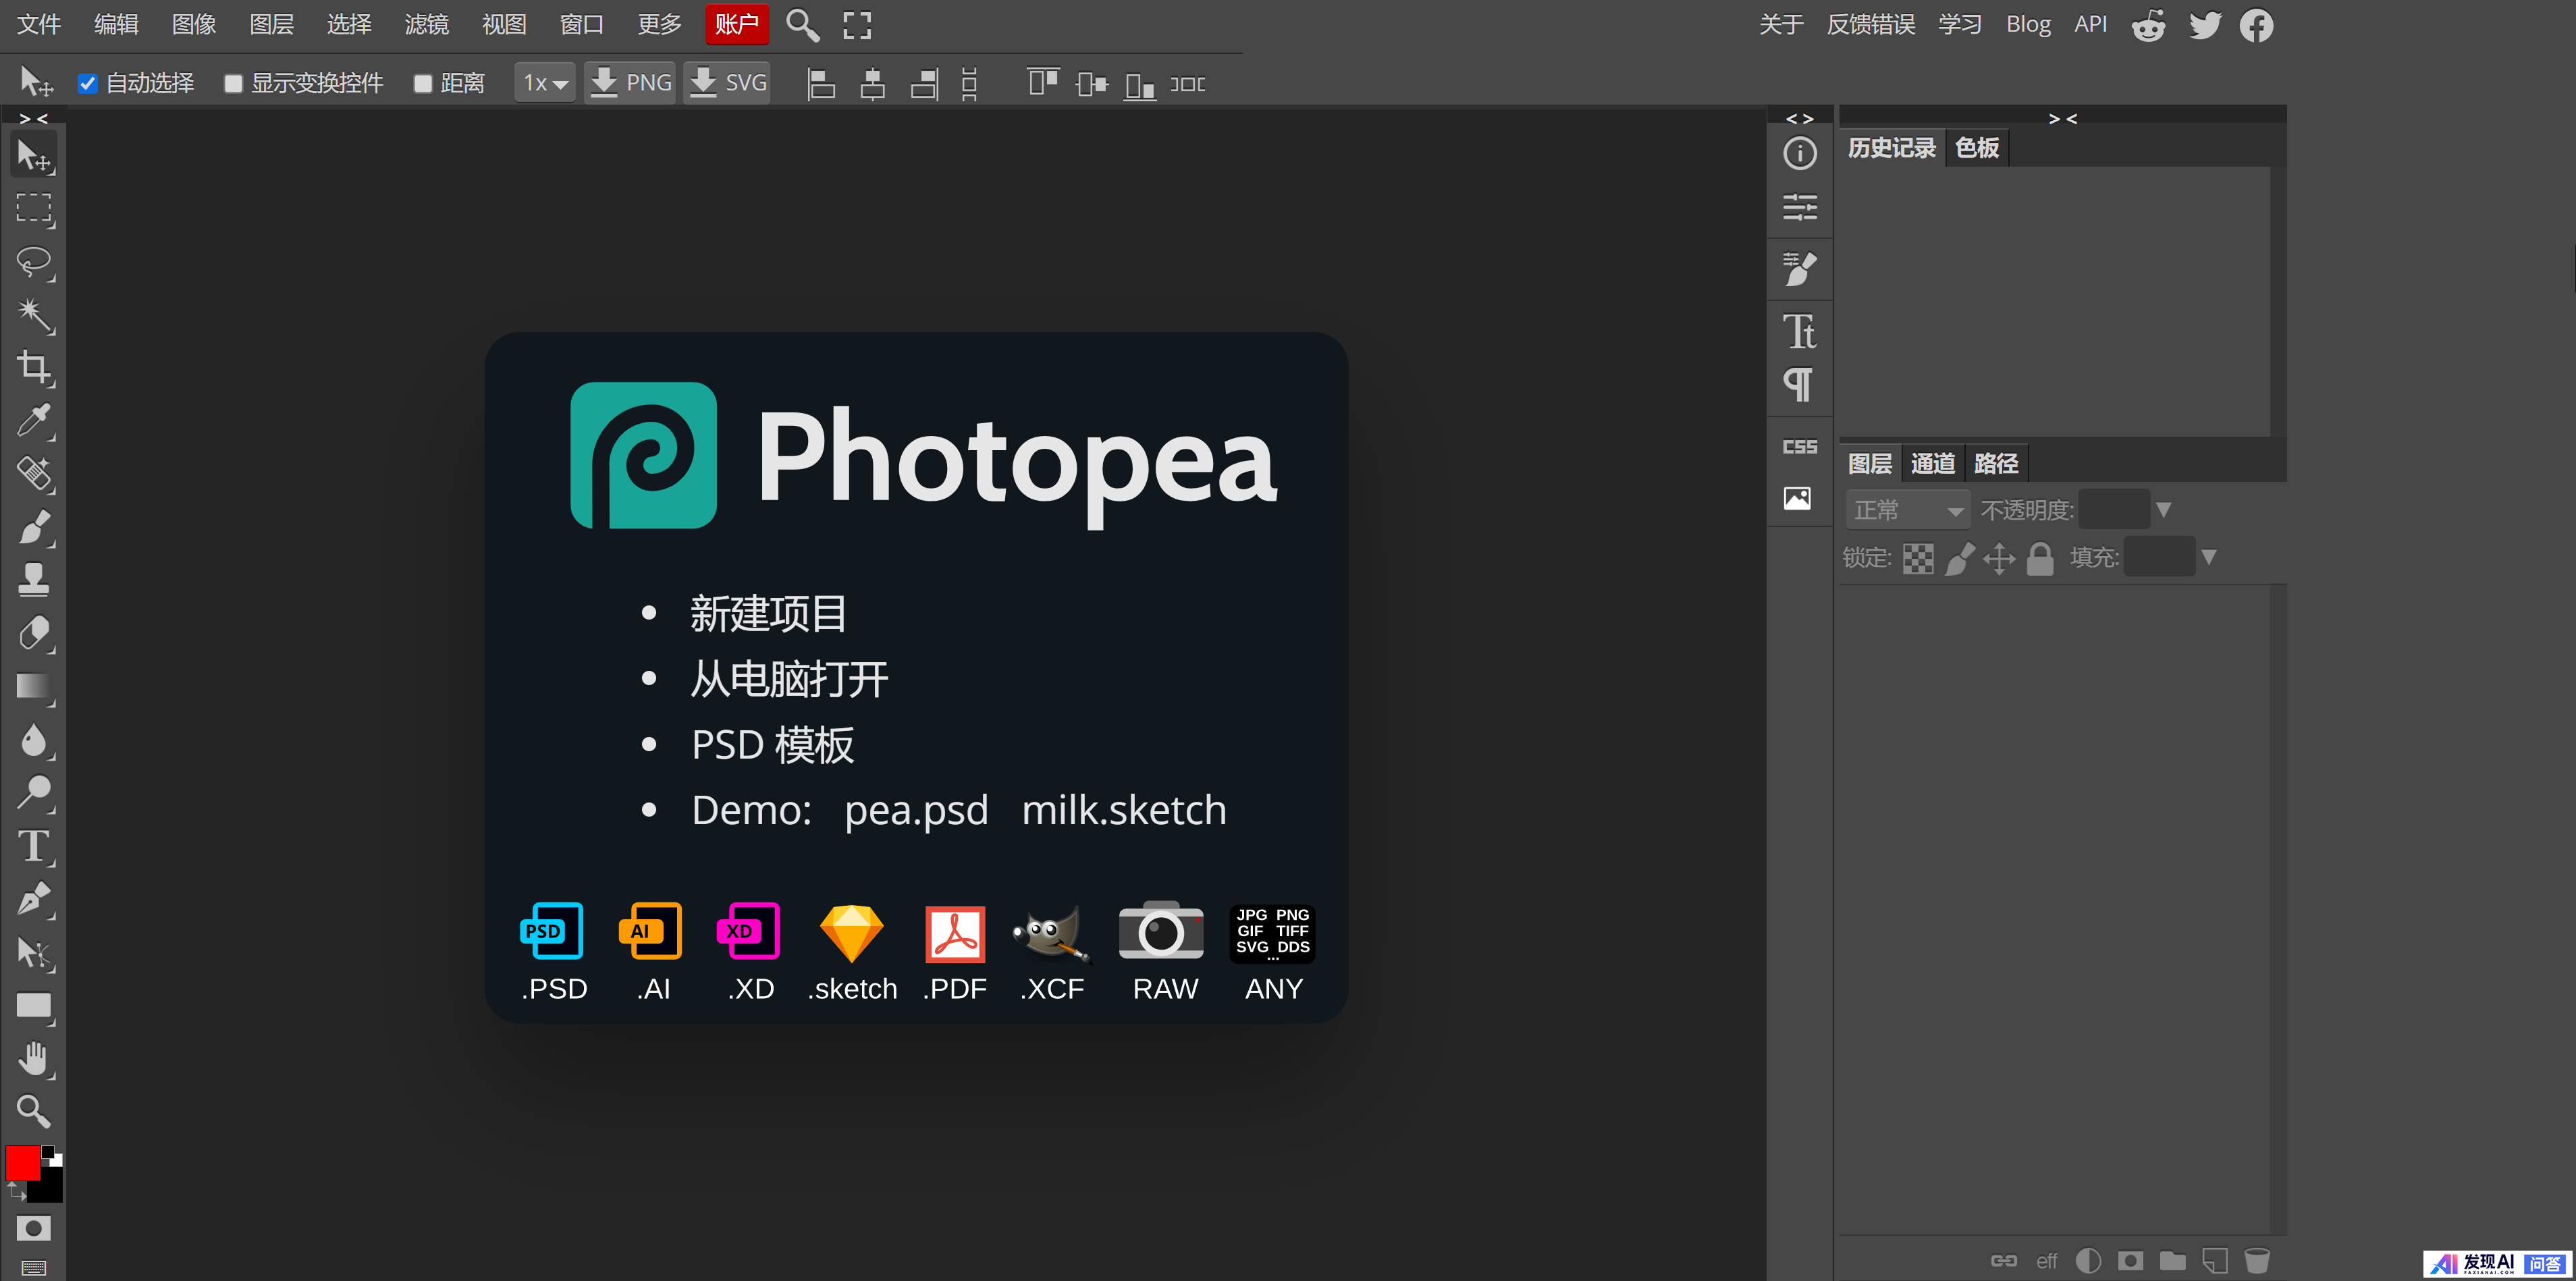Select the Hand tool
Viewport: 2576px width, 1281px height.
click(34, 1058)
